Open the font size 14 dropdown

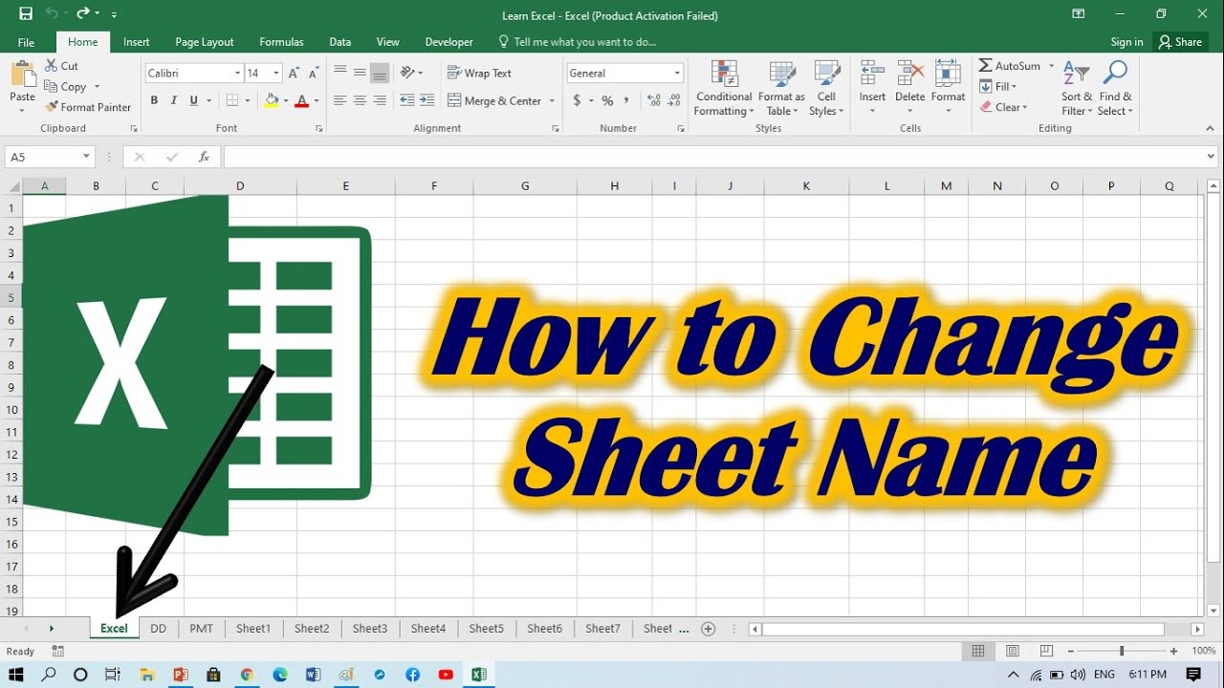click(276, 74)
